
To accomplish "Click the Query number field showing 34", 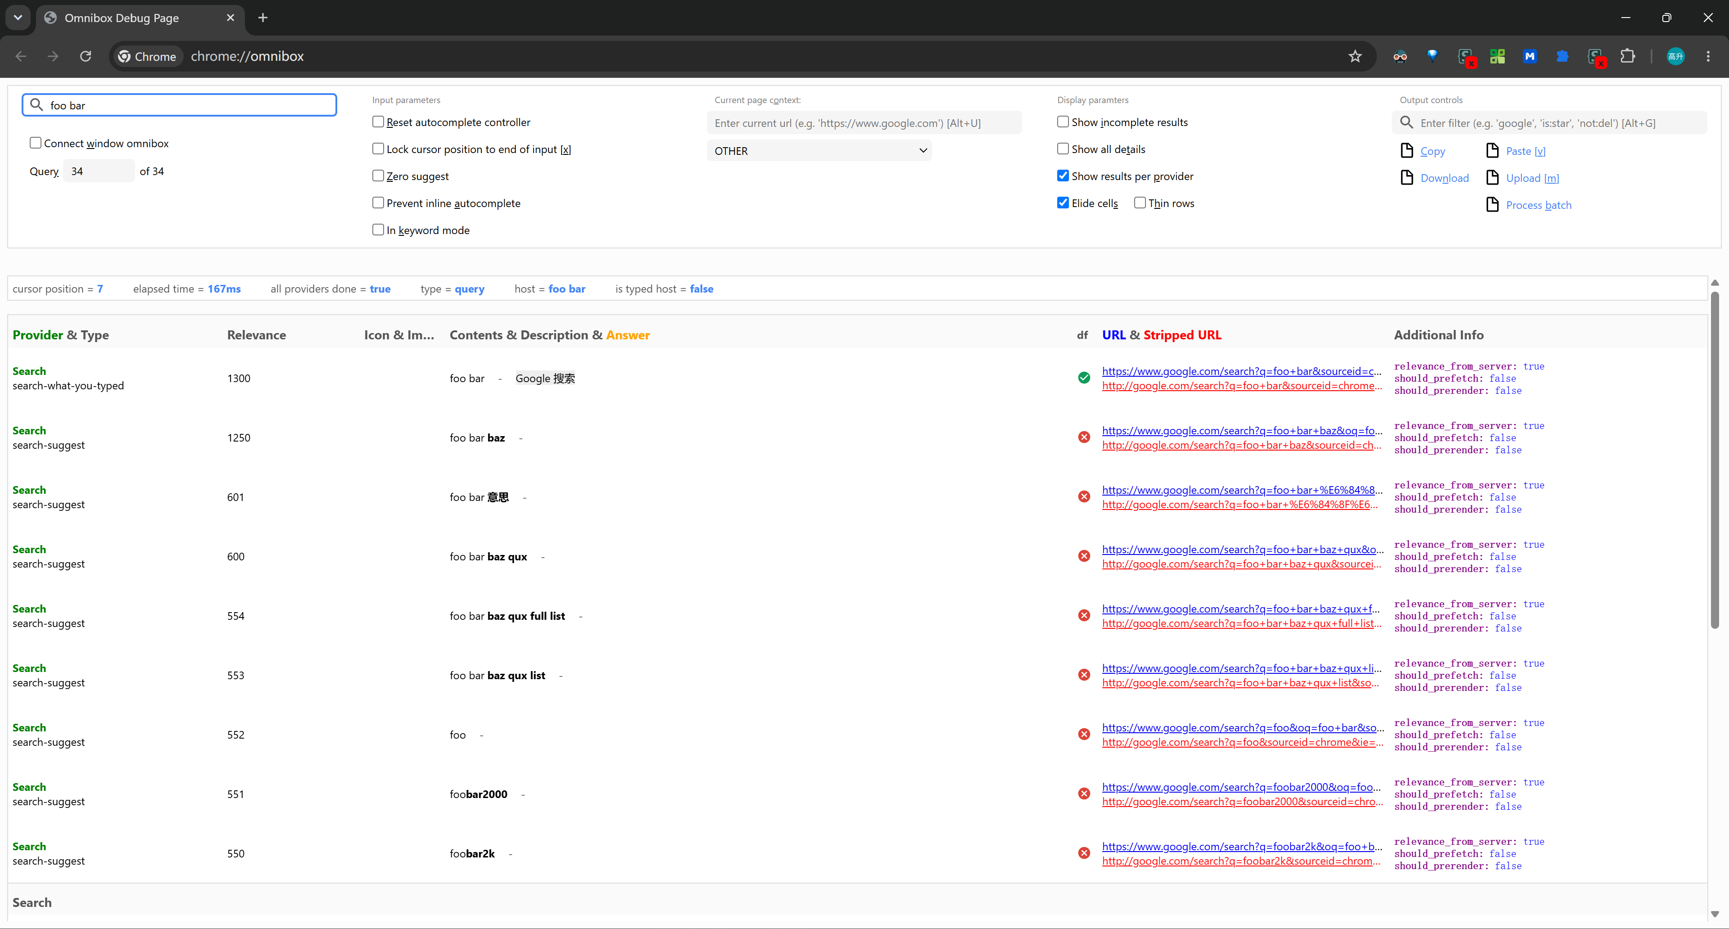I will 99,171.
